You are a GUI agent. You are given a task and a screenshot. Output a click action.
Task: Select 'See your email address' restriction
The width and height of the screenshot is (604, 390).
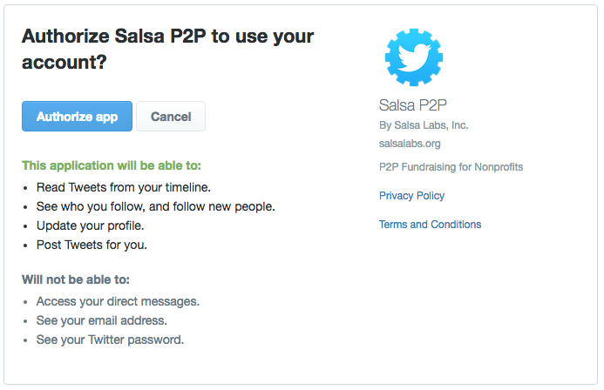[102, 320]
